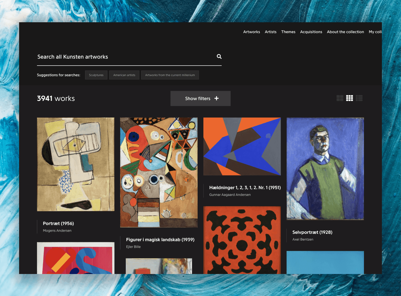Choose Artworks from the current millenium suggestion

(170, 75)
